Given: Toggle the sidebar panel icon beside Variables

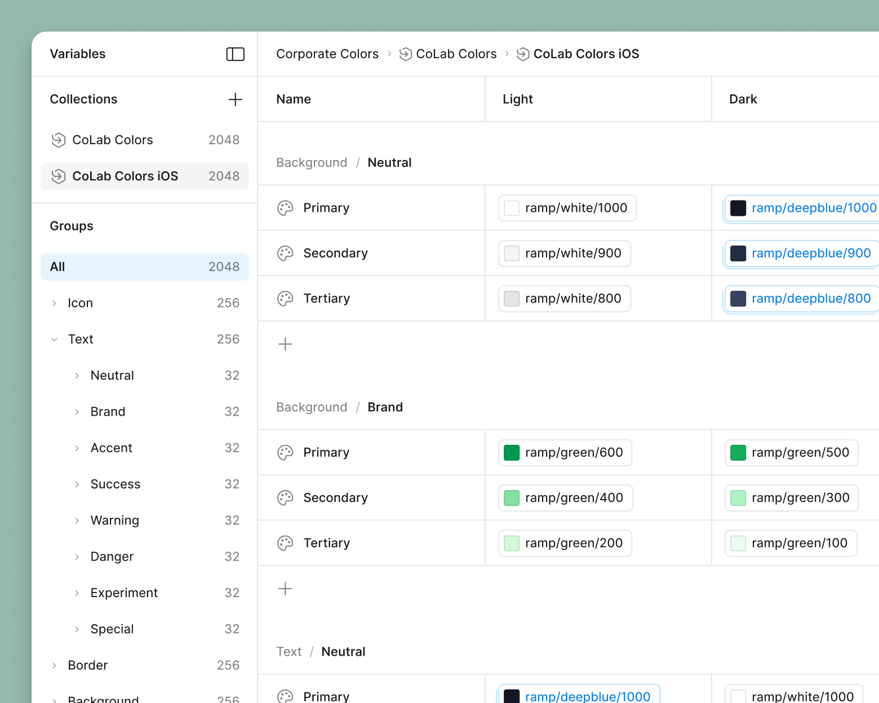Looking at the screenshot, I should (235, 54).
